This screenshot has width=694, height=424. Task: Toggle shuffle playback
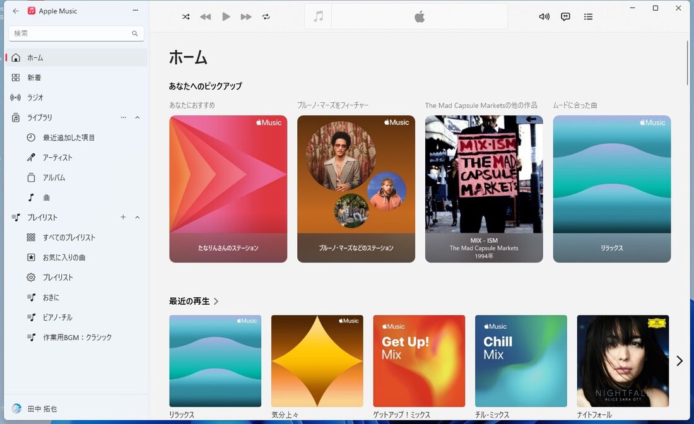coord(186,17)
